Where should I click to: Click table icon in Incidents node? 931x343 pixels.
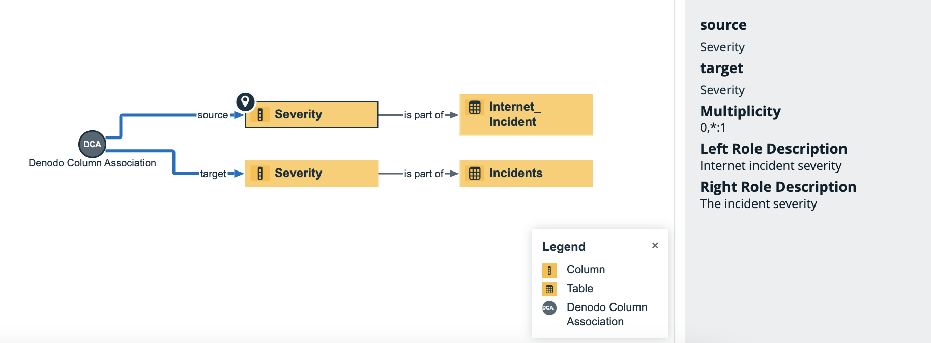[x=475, y=174]
